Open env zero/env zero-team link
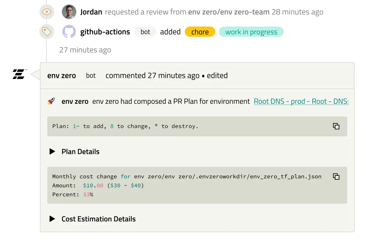 (x=229, y=12)
